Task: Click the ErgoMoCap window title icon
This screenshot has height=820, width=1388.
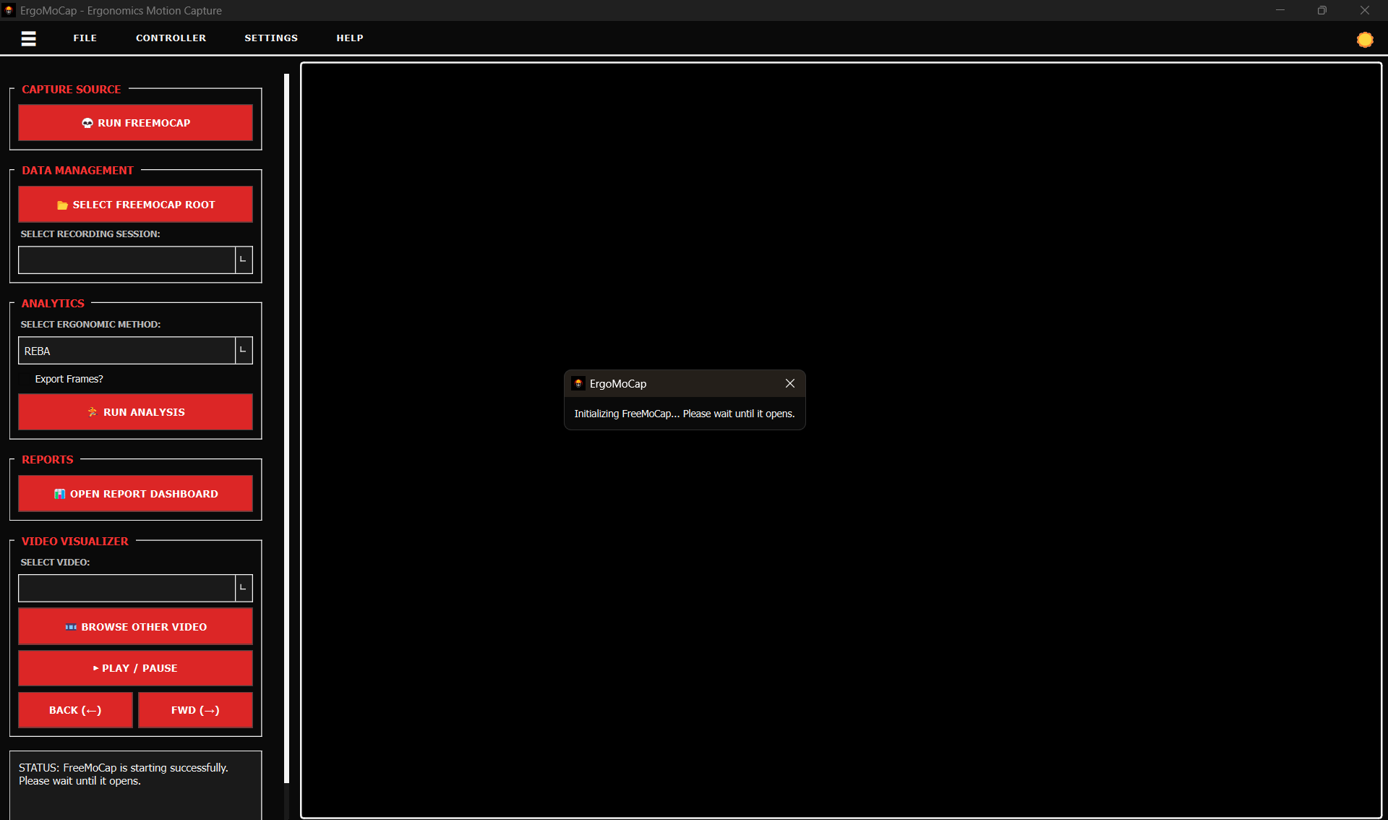Action: [x=9, y=10]
